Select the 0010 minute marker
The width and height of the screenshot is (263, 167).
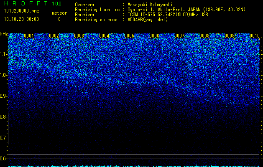click(x=255, y=36)
